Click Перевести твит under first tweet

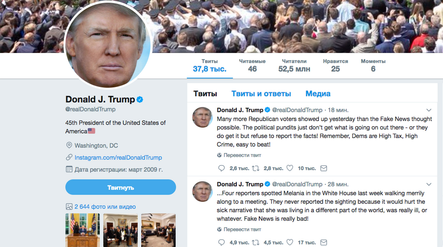pyautogui.click(x=242, y=155)
